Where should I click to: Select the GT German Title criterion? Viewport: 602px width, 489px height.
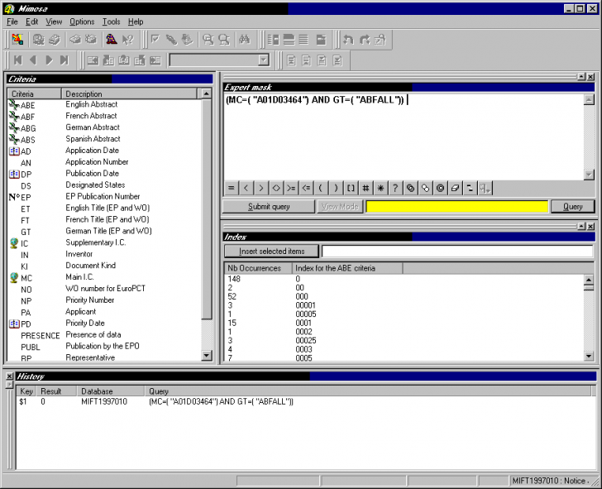[x=103, y=231]
